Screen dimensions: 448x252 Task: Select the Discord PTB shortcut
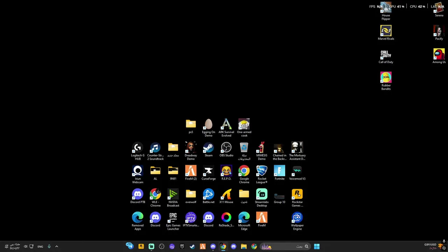(x=138, y=196)
